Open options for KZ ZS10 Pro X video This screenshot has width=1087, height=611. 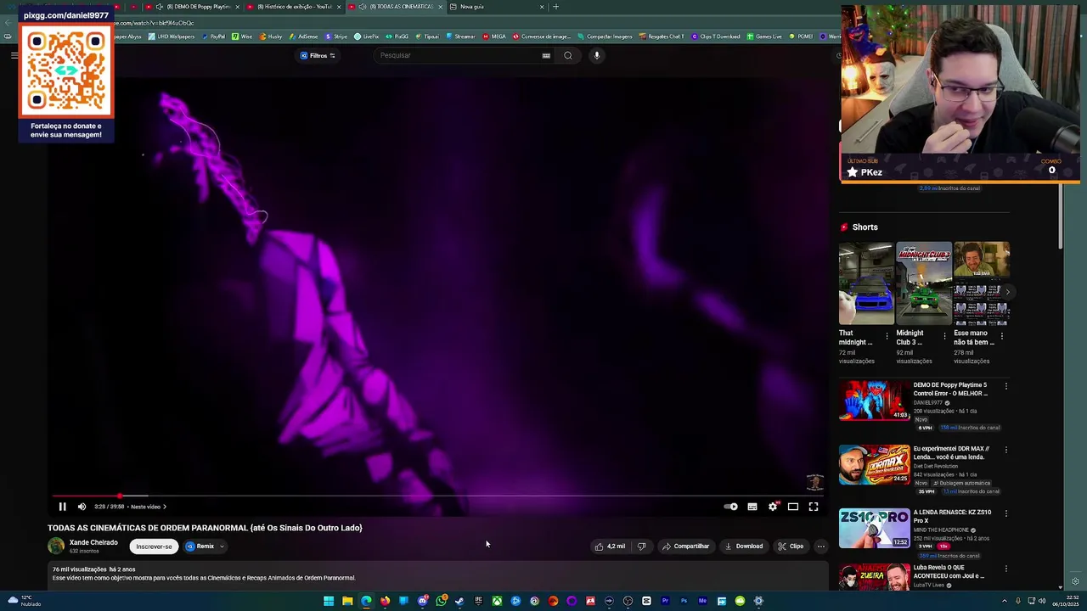[x=1006, y=513]
